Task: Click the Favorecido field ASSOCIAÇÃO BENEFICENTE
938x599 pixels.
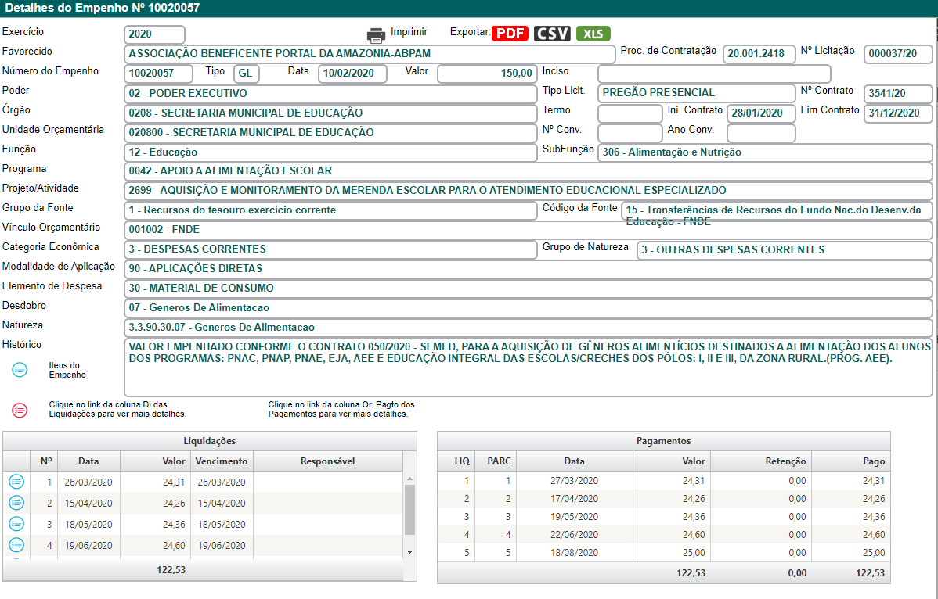Action: click(x=370, y=54)
